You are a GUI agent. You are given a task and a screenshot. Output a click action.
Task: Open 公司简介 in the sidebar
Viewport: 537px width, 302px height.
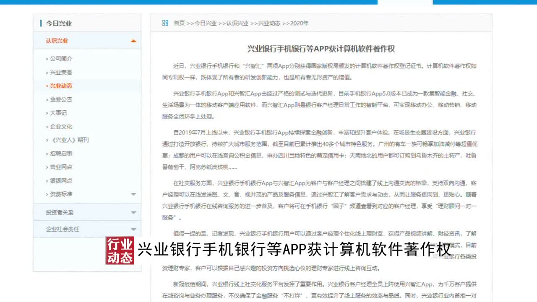click(61, 59)
